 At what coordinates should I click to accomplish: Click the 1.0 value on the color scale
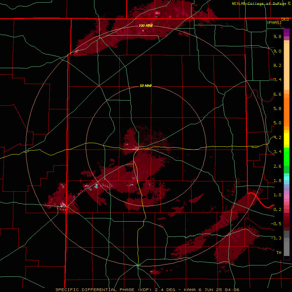(277, 195)
